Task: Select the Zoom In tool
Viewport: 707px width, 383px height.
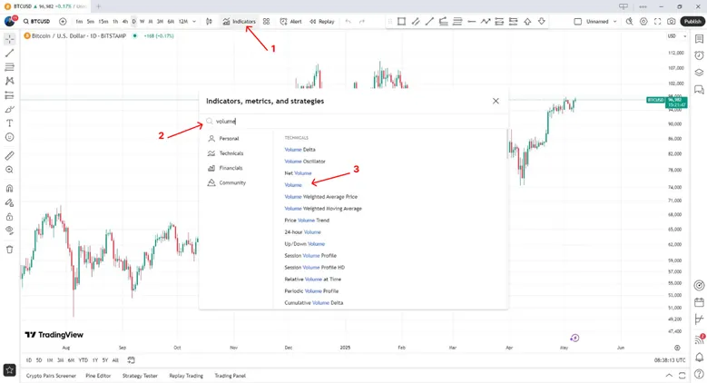Action: [x=9, y=170]
